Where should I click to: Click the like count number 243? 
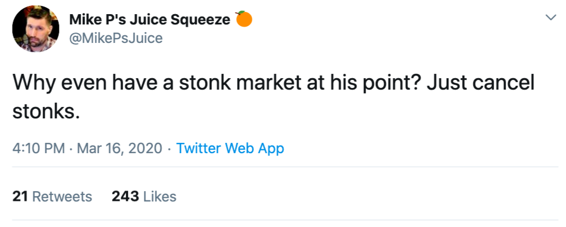pyautogui.click(x=125, y=196)
